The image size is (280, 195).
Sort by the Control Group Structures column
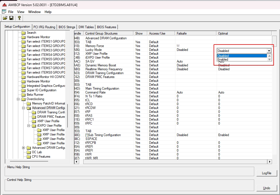[108, 33]
